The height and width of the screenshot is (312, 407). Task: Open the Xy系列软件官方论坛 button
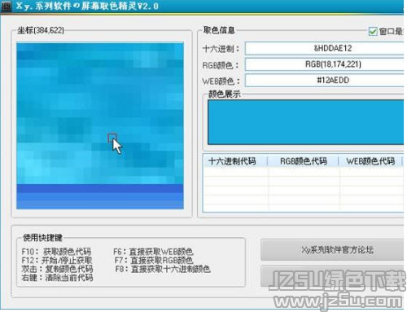pyautogui.click(x=332, y=250)
